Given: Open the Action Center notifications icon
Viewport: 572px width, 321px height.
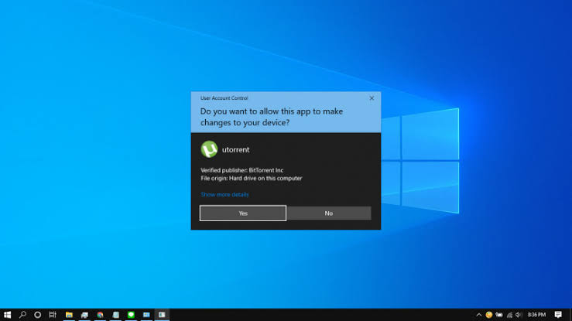Looking at the screenshot, I should [558, 315].
